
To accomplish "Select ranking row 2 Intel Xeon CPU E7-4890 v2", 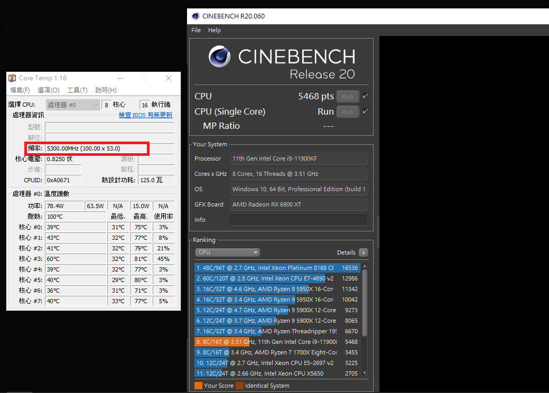I will (277, 278).
